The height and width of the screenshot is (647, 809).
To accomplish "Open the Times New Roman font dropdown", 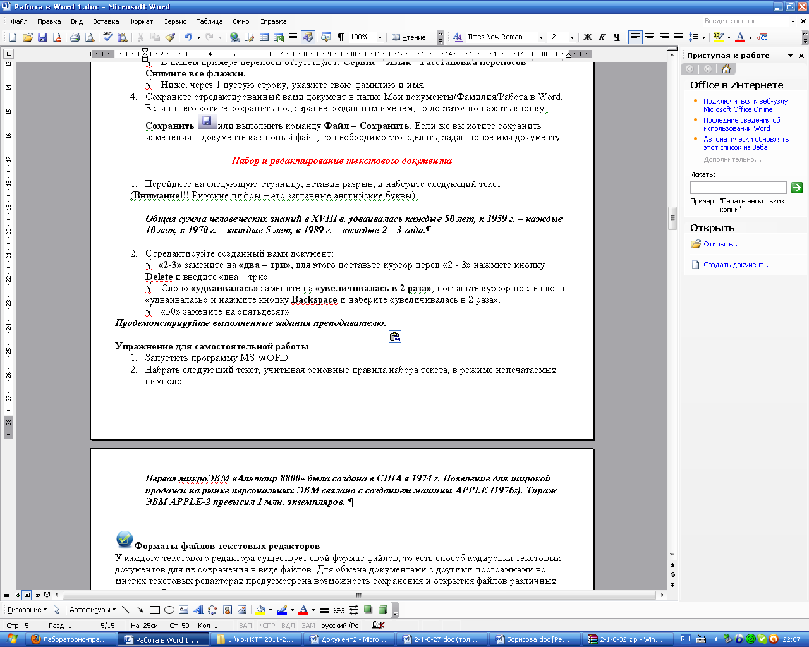I will 541,37.
